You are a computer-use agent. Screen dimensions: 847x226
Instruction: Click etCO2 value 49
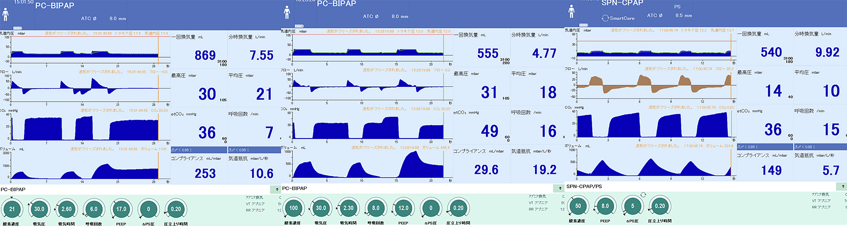coord(490,131)
